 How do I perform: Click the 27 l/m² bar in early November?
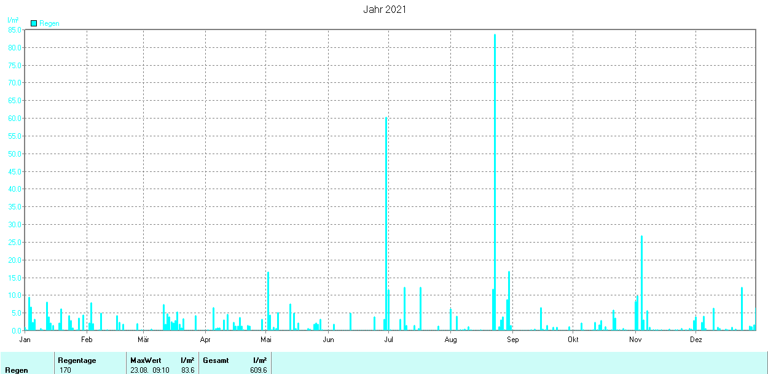click(x=641, y=282)
